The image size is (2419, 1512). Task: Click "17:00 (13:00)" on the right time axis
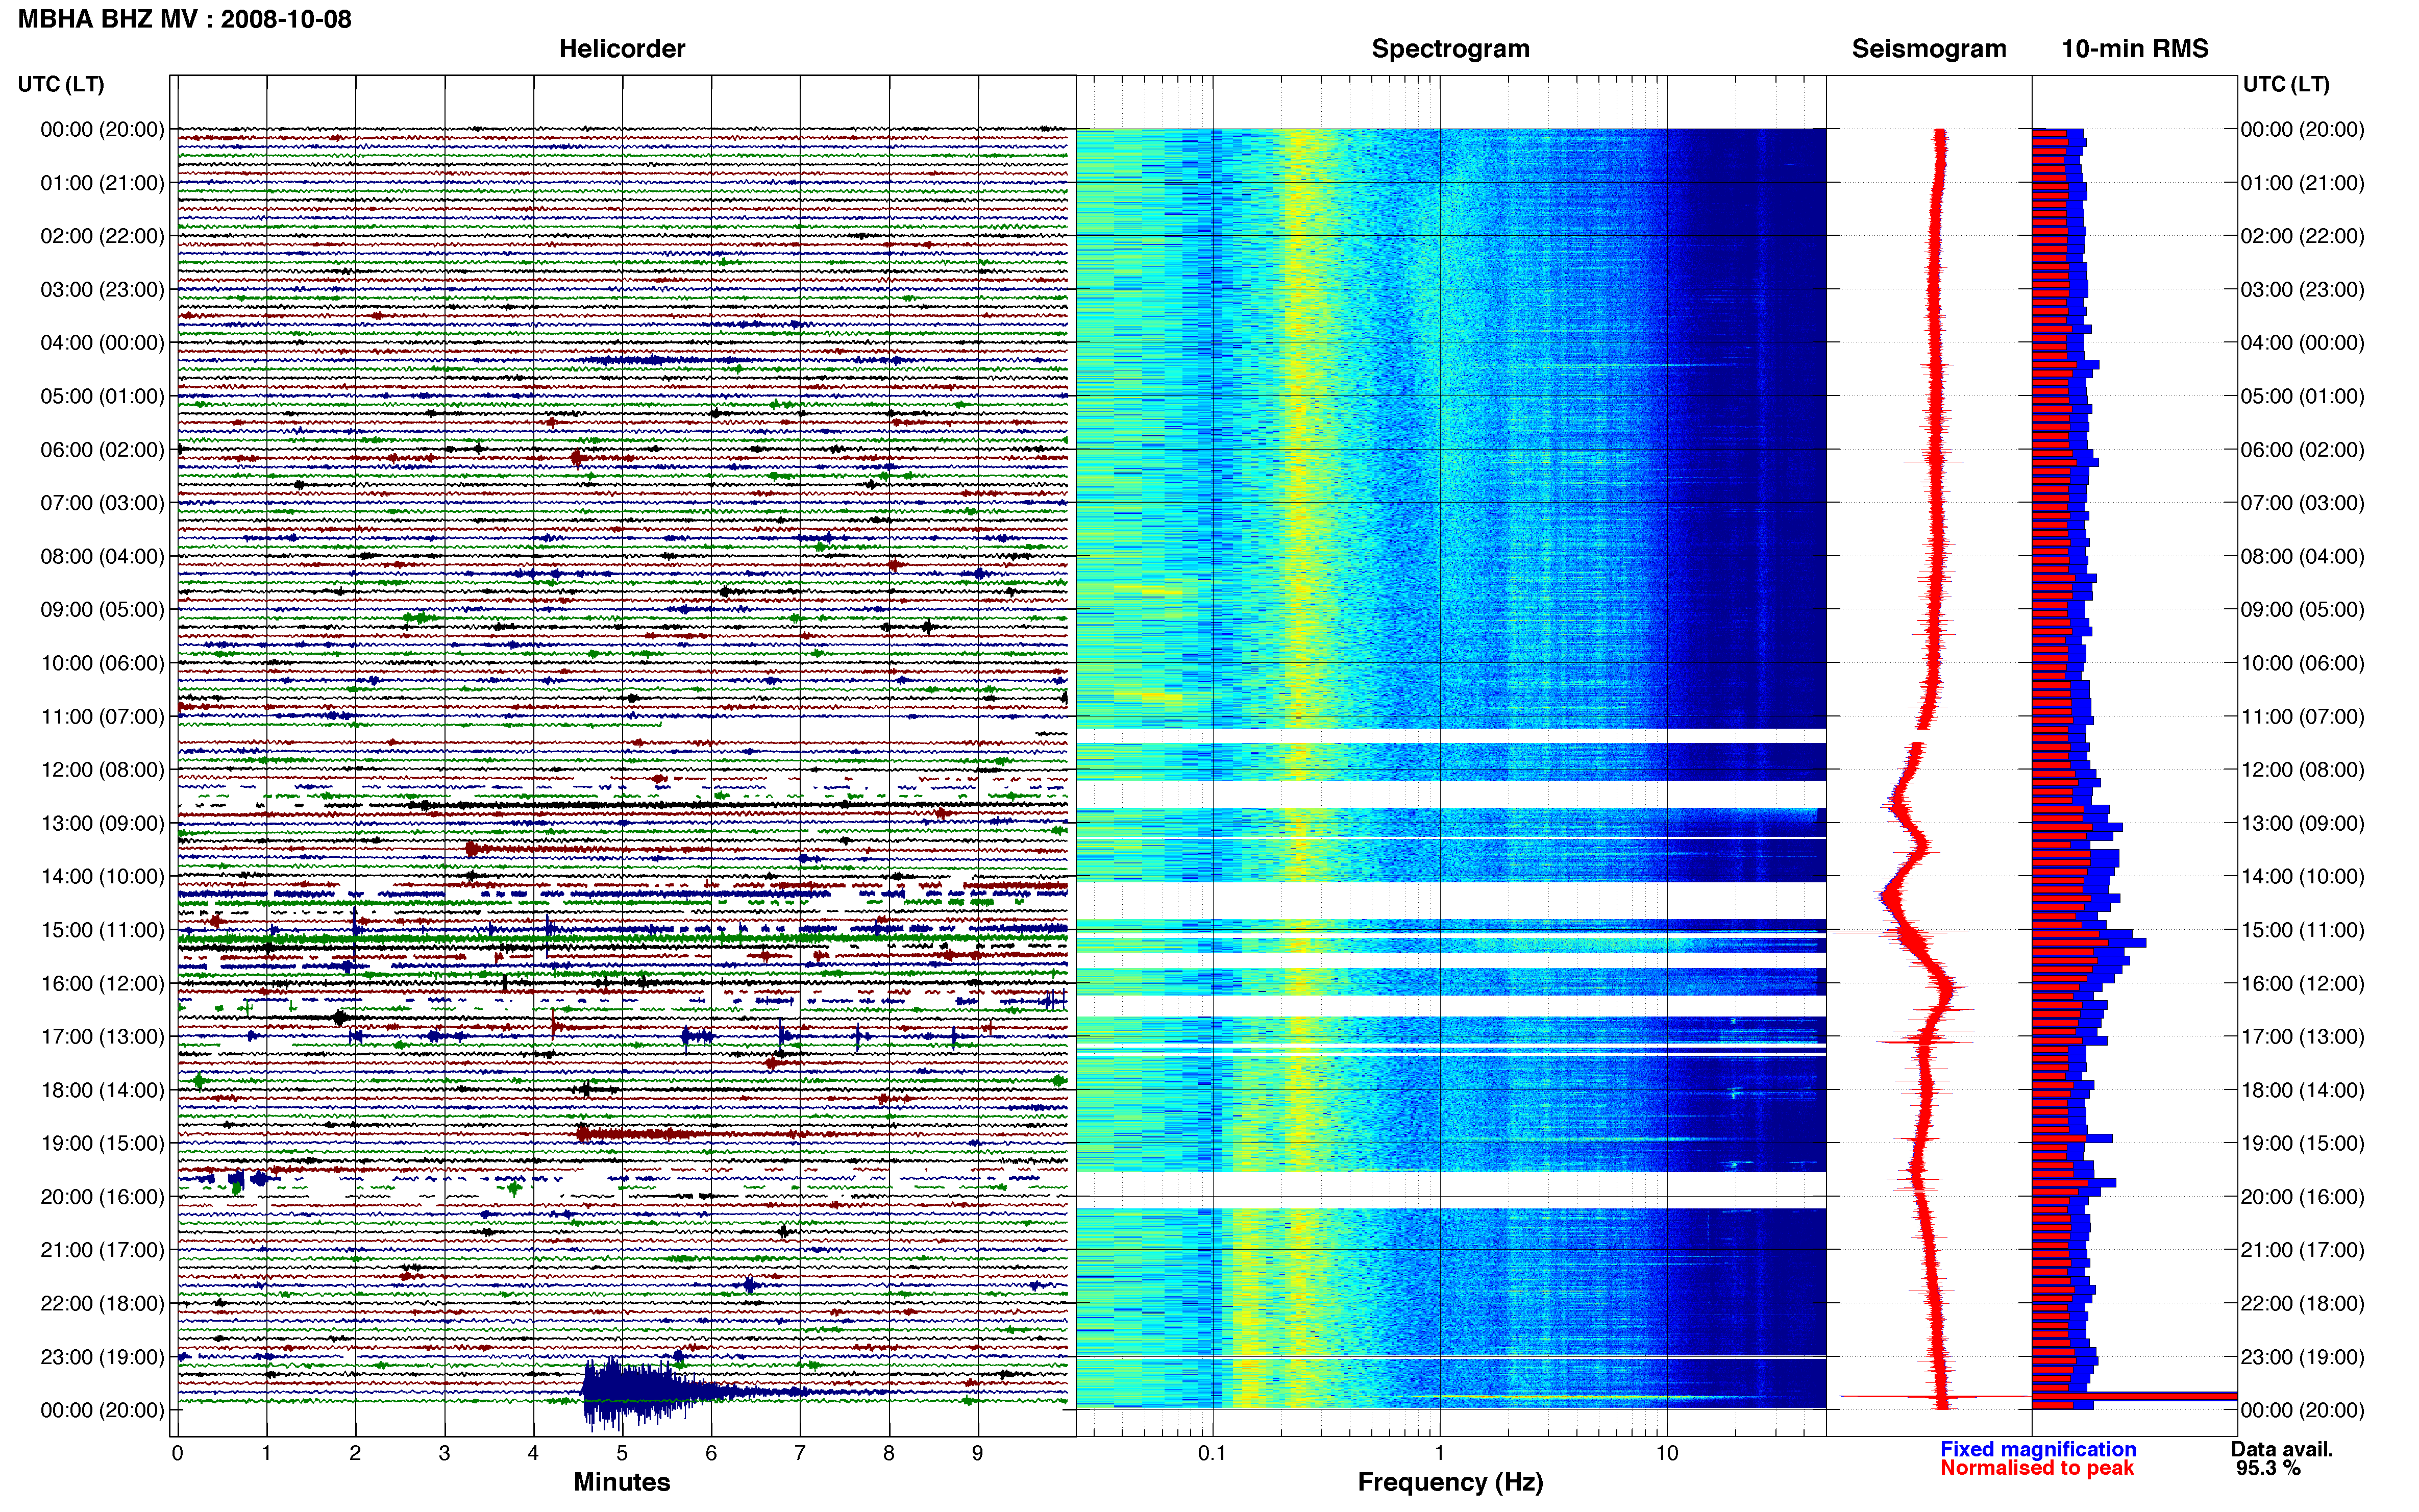pos(2302,1037)
